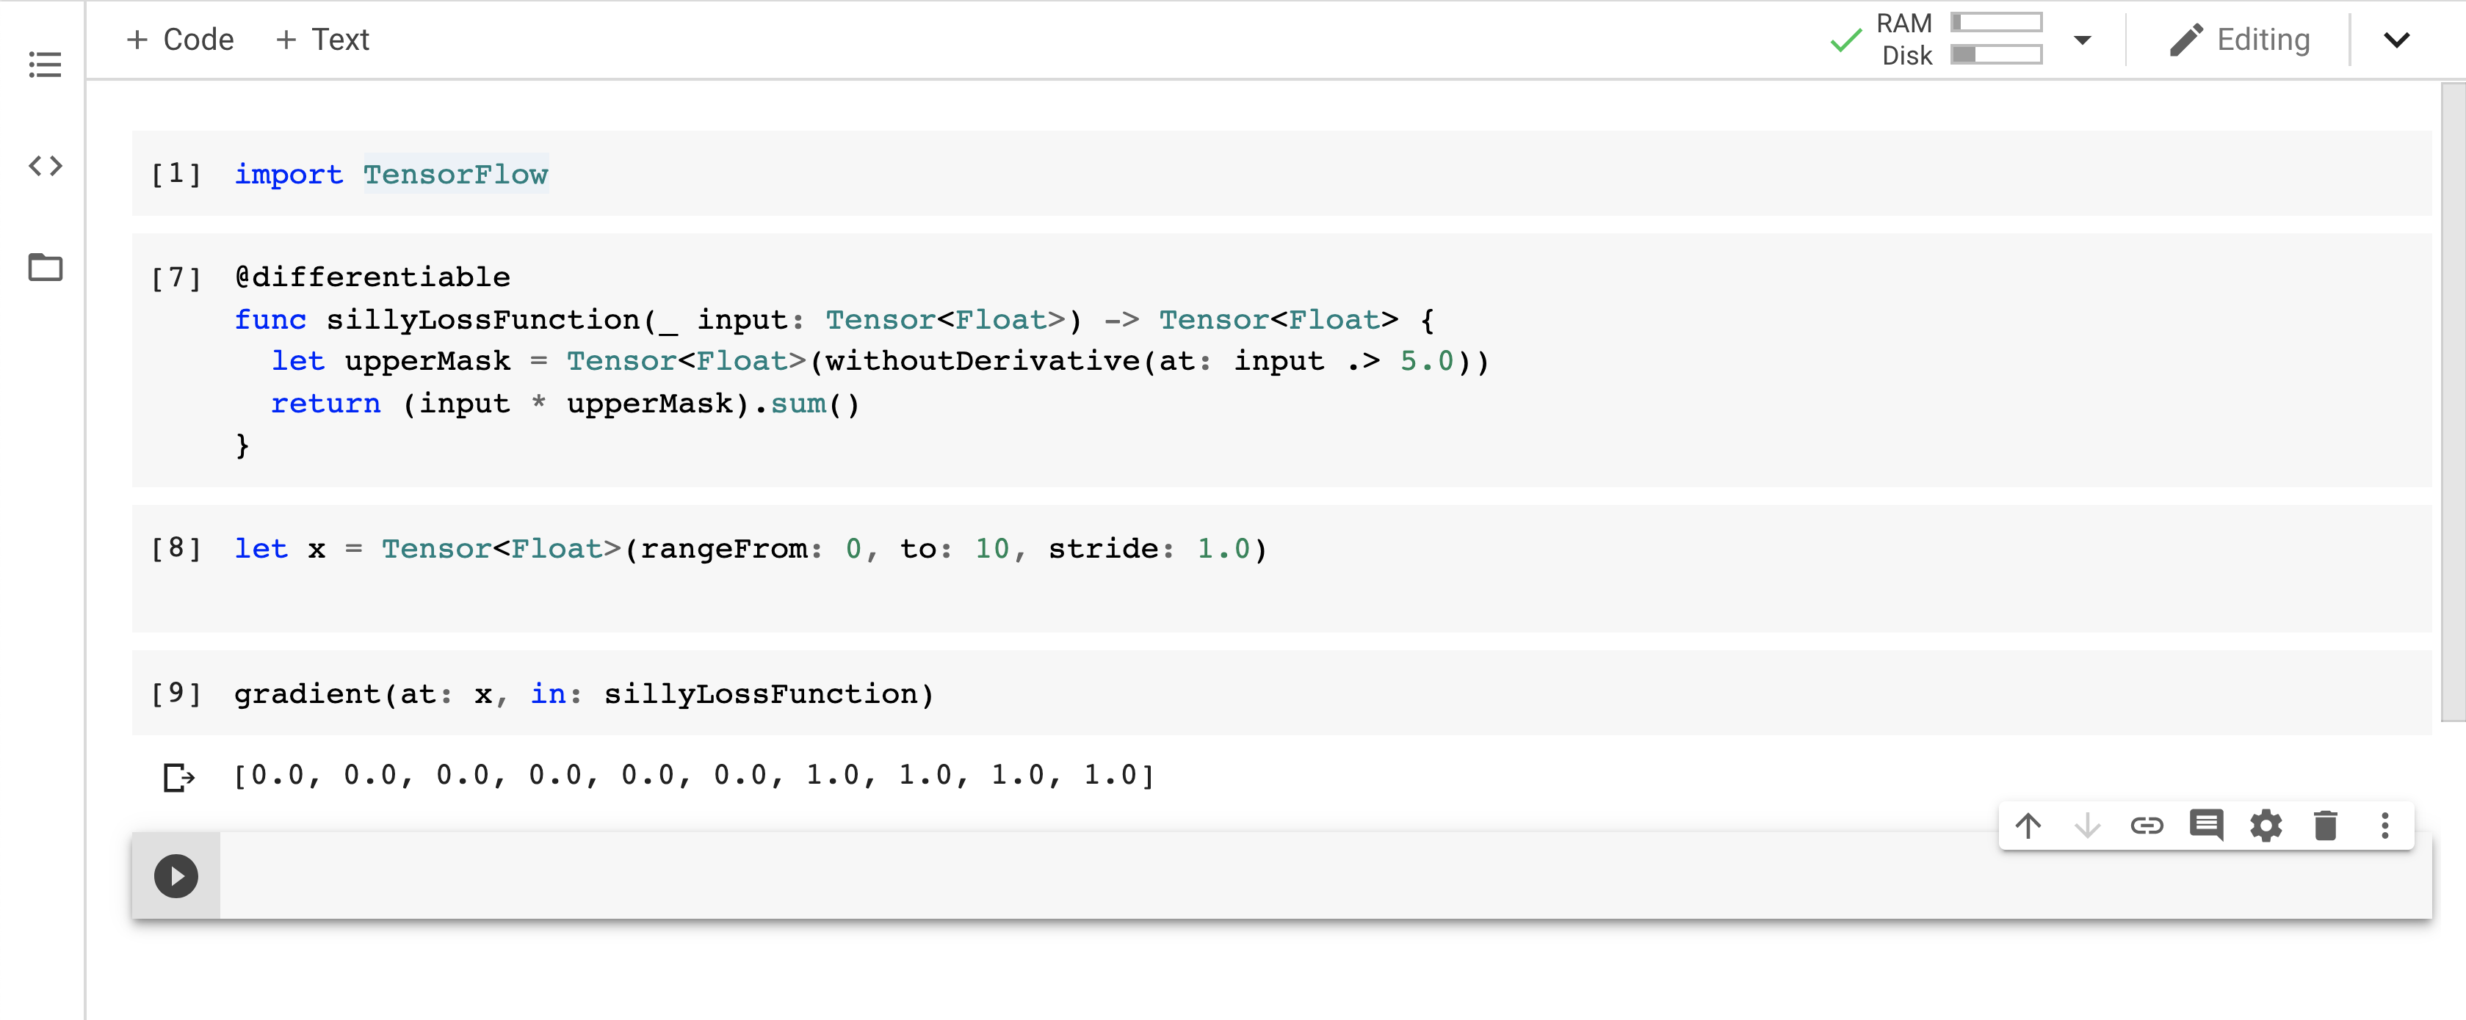Expand the RAM and Disk details dropdown
2466x1020 pixels.
pos(2083,40)
